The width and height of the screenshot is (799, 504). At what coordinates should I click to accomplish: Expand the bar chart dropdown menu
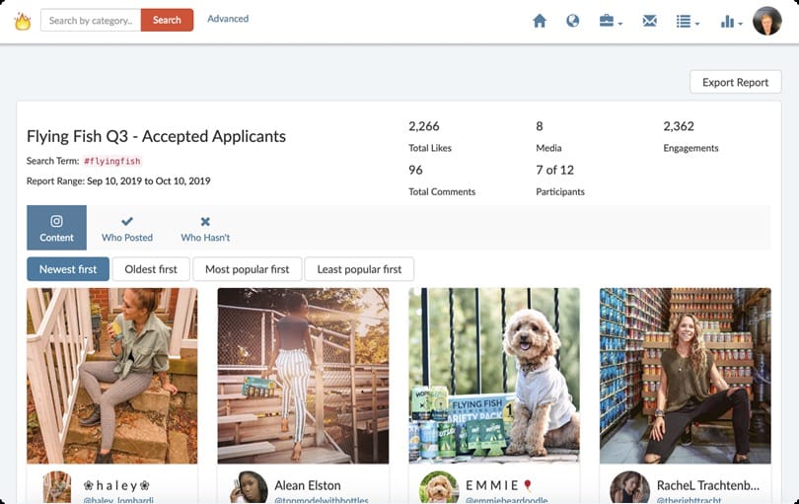point(731,21)
